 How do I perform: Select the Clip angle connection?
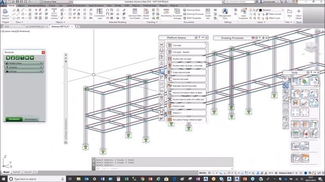(186, 45)
